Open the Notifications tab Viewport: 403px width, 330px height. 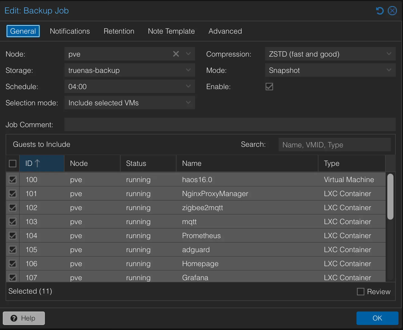[70, 31]
